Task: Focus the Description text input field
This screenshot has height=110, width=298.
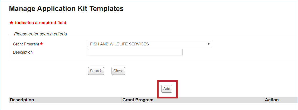Action: click(135, 52)
